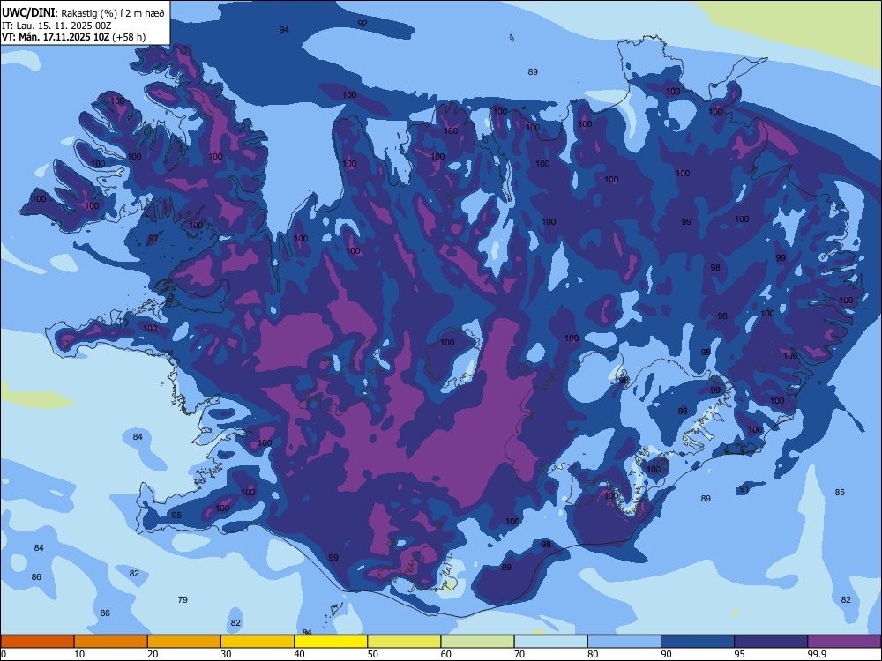
Task: Select the '92' humidity value on the map
Action: 363,23
